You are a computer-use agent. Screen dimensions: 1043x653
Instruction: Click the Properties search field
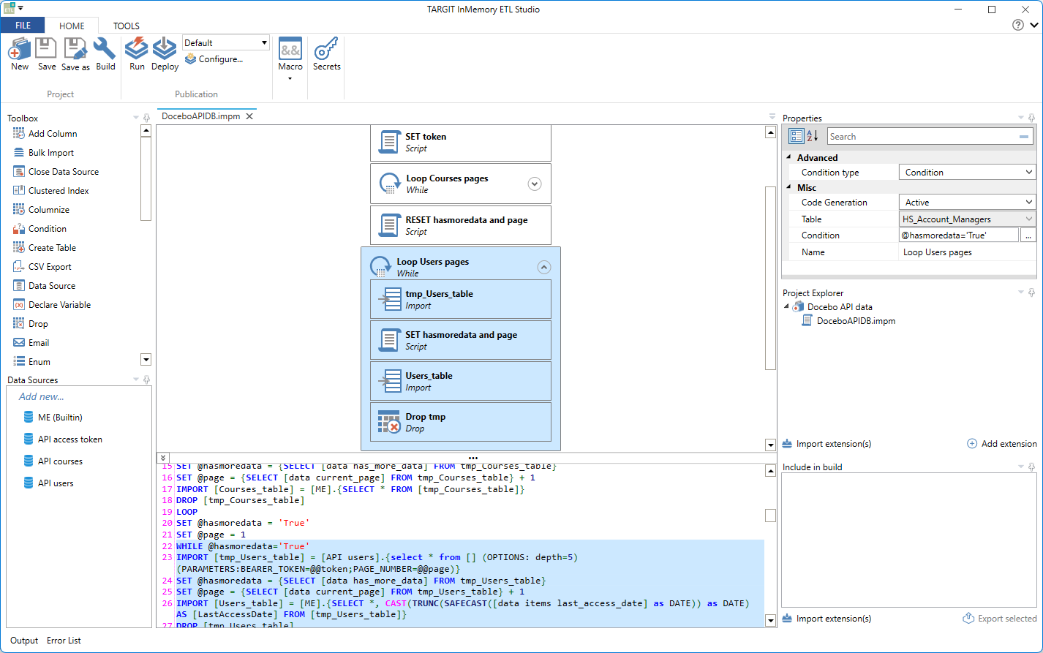click(930, 137)
